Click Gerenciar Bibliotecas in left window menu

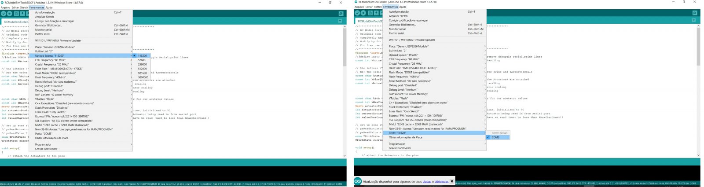81,26
